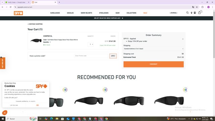This screenshot has width=215, height=121.
Task: Expand the Standard delivery shipping dropdown
Action: 154,49
